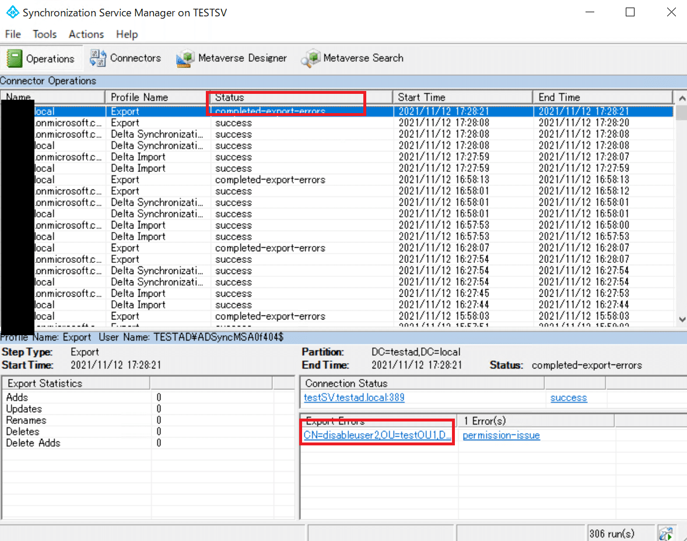Select the Delta Import run ending 16:58:00
The image size is (687, 541).
[337, 225]
